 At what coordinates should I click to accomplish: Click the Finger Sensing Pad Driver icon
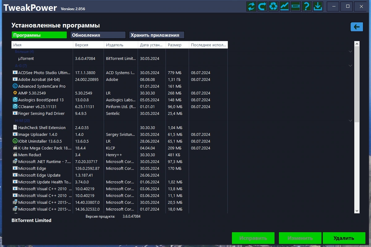pyautogui.click(x=15, y=113)
